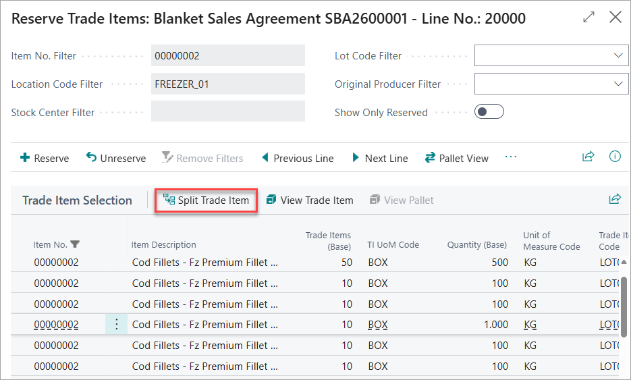Click the vertical scrollbar in the item list

coord(624,306)
